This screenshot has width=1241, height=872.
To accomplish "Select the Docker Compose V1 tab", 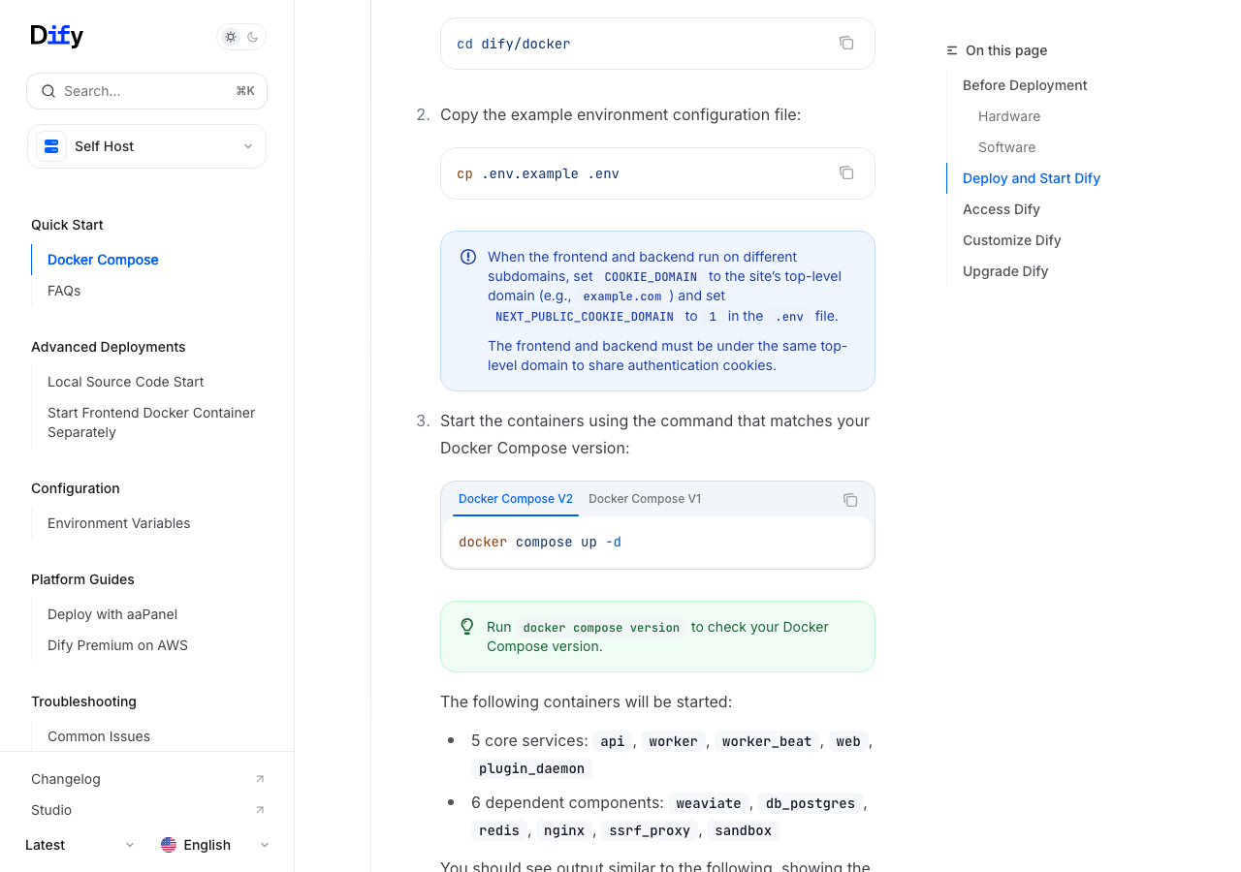I will coord(645,499).
